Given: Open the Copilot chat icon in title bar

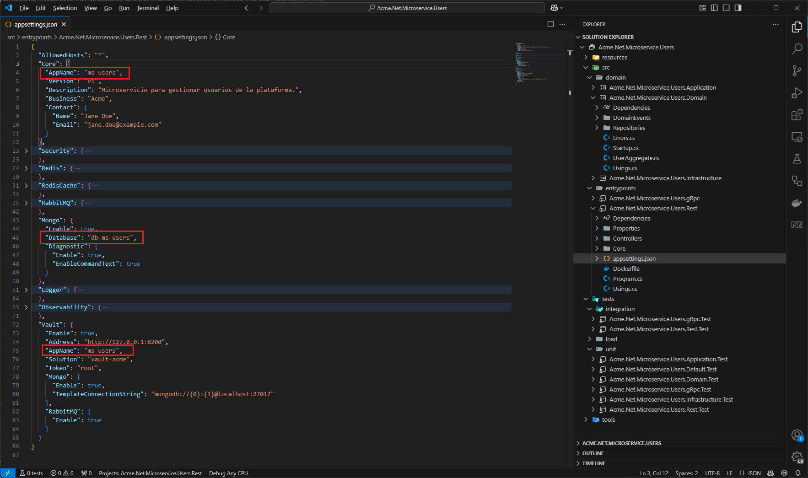Looking at the screenshot, I should coord(554,8).
